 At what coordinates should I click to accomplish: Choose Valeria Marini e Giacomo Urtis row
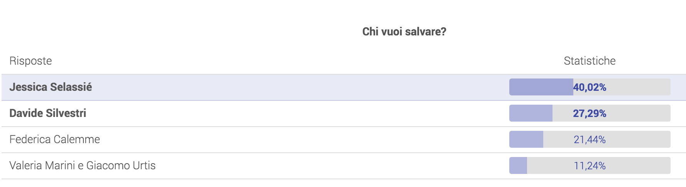point(343,166)
